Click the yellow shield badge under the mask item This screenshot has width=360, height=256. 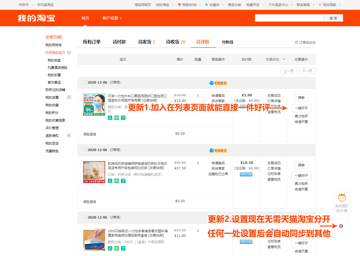click(117, 118)
